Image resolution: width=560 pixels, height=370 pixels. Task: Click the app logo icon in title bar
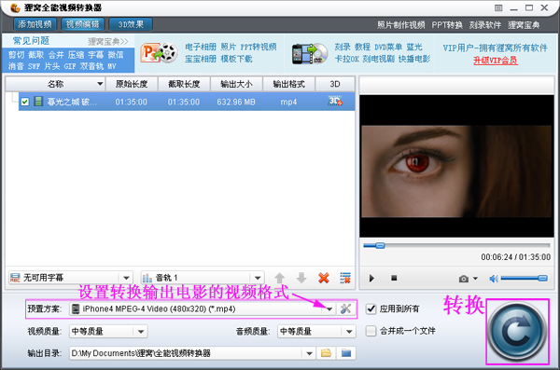(x=15, y=7)
